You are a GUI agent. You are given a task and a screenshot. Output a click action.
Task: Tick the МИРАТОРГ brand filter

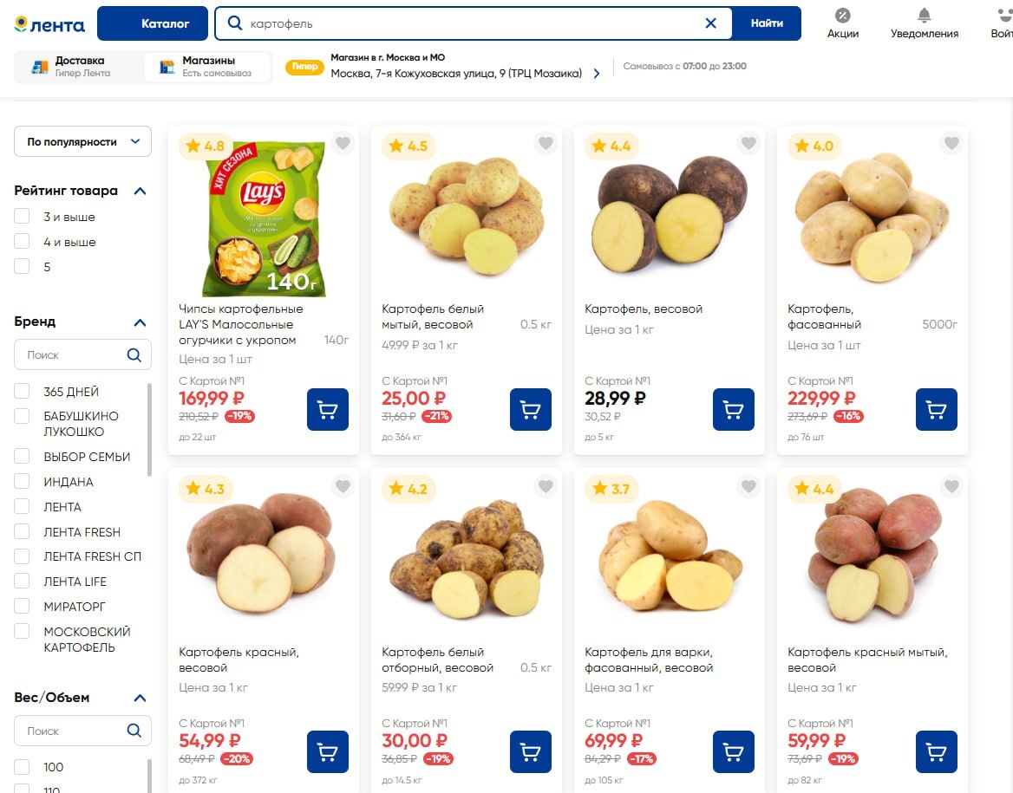coord(23,607)
